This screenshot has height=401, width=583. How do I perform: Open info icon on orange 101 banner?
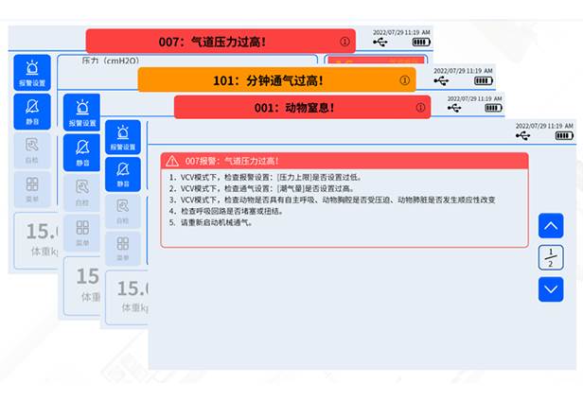click(404, 80)
